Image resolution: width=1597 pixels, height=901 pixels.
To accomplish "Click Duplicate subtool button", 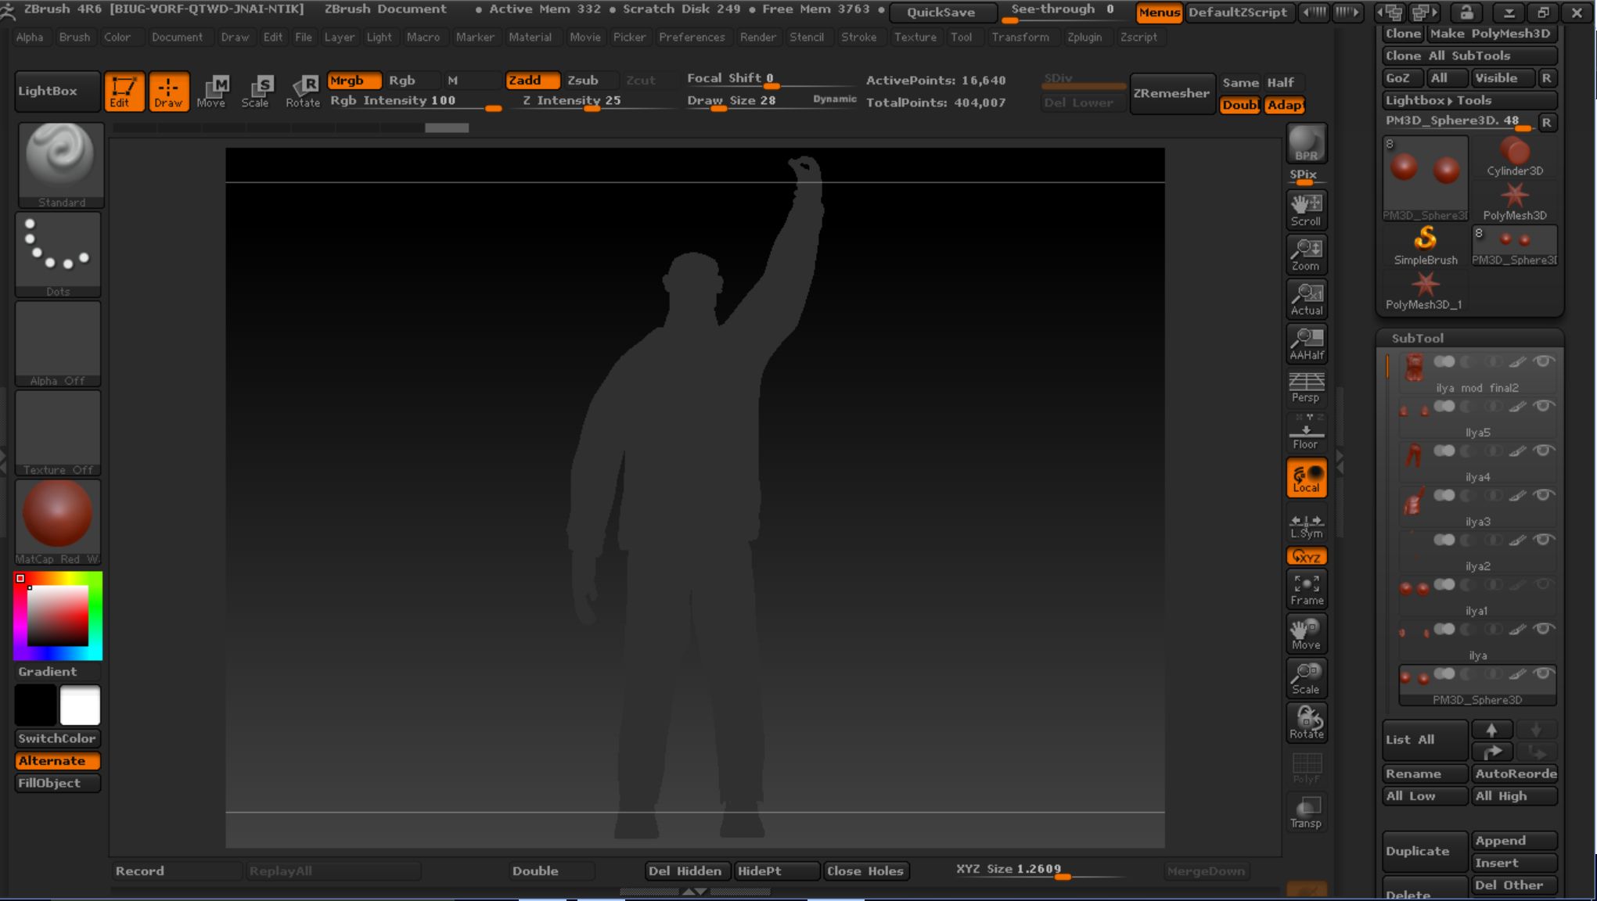I will tap(1425, 852).
